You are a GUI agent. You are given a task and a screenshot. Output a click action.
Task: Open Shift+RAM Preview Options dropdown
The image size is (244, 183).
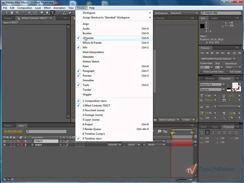point(218,59)
